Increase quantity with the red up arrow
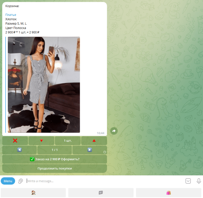Viewport: 203px width, 198px height. 94,140
